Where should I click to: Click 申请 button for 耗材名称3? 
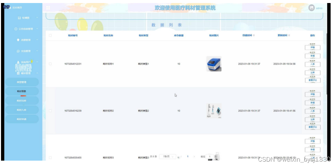tap(313, 150)
